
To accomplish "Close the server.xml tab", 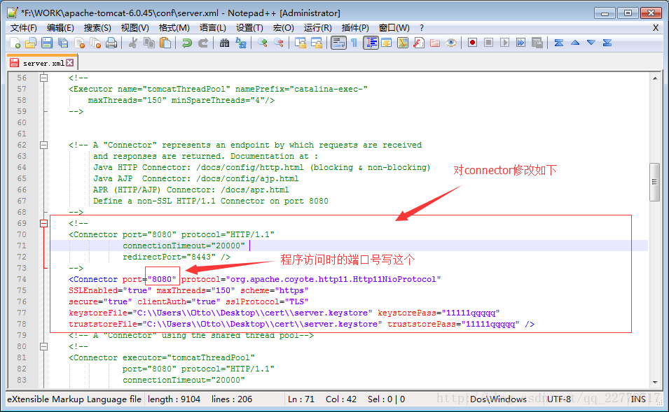I will tap(70, 63).
